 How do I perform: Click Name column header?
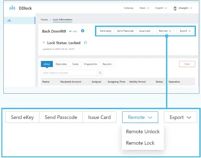pos(46,82)
